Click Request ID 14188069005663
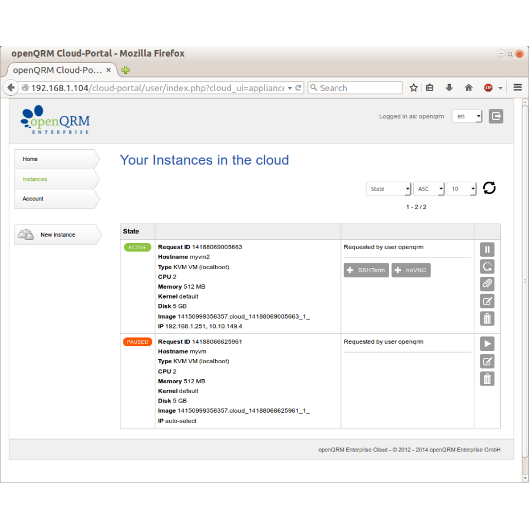 pyautogui.click(x=200, y=247)
